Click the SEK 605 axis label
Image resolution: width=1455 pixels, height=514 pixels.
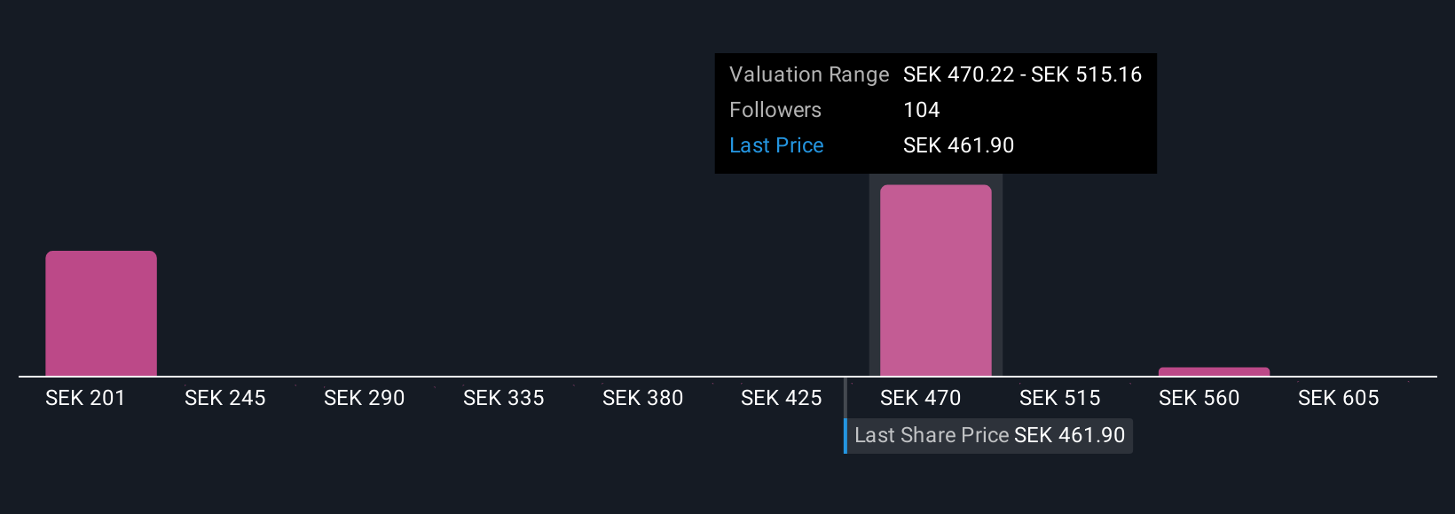coord(1338,398)
